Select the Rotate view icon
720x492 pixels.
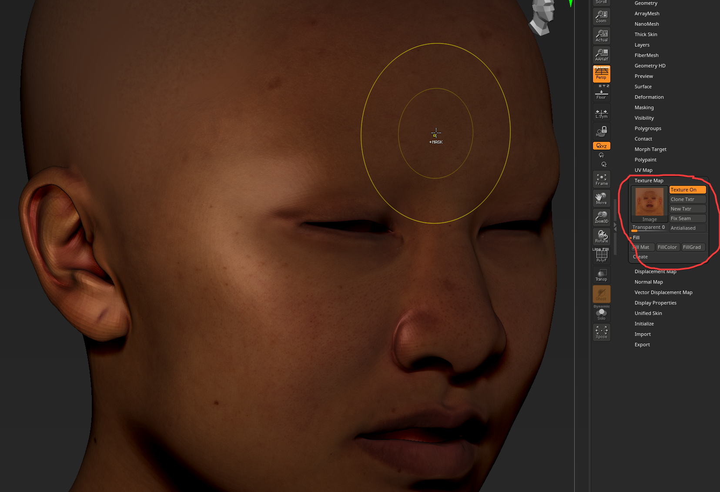(602, 236)
